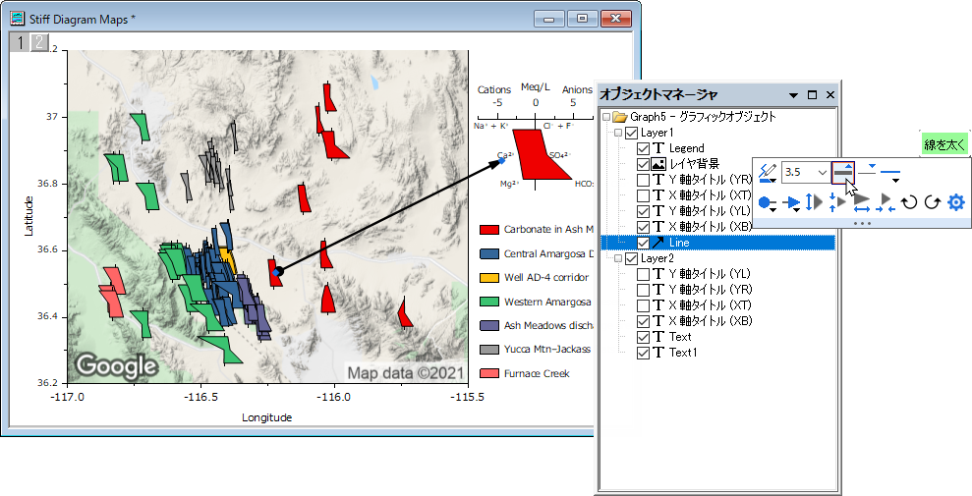Toggle the Layer2 checkbox
This screenshot has height=496, width=972.
[x=632, y=258]
